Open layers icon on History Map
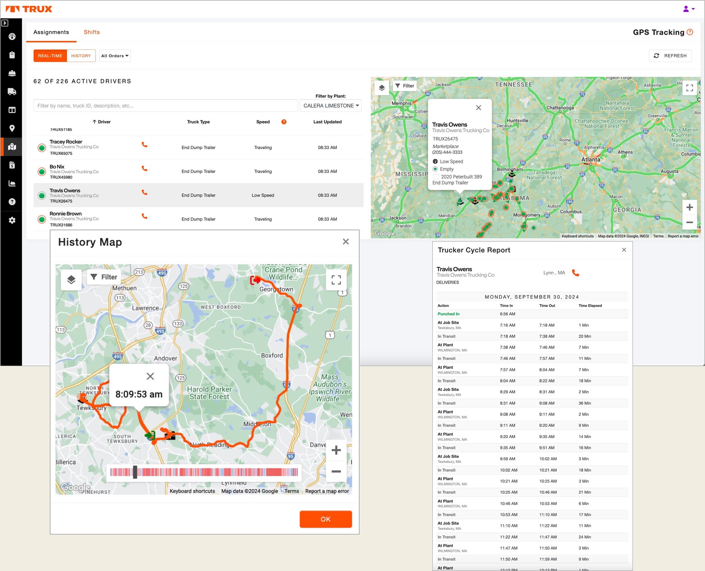The width and height of the screenshot is (705, 571). coord(71,280)
